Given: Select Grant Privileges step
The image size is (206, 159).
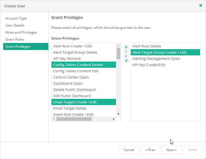Looking at the screenshot, I should [x=26, y=46].
